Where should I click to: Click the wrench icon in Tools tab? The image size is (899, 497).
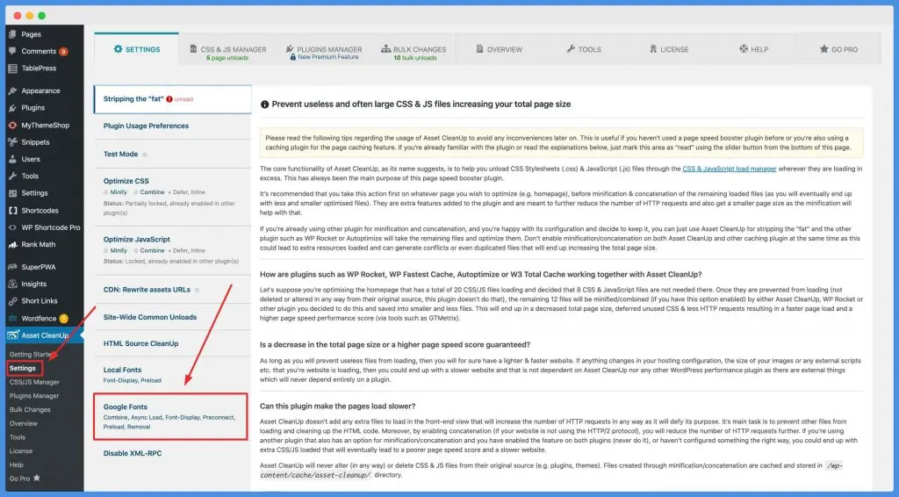point(571,48)
